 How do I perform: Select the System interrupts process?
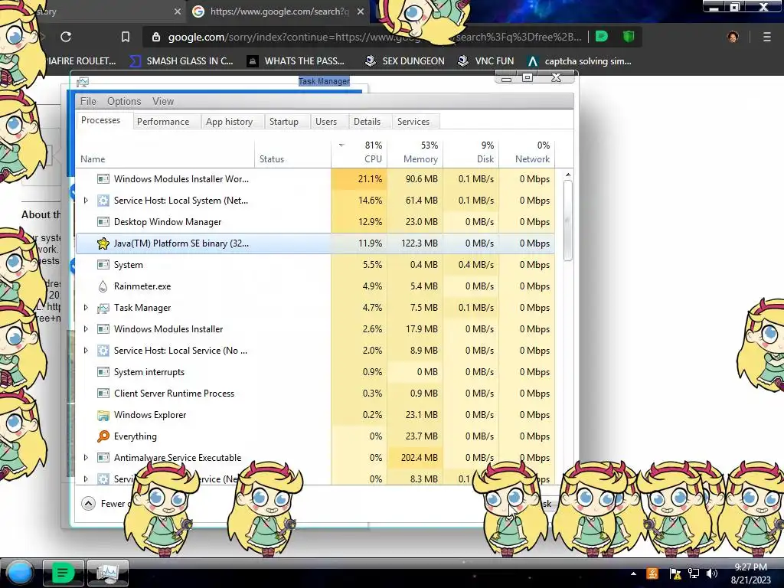click(315, 372)
